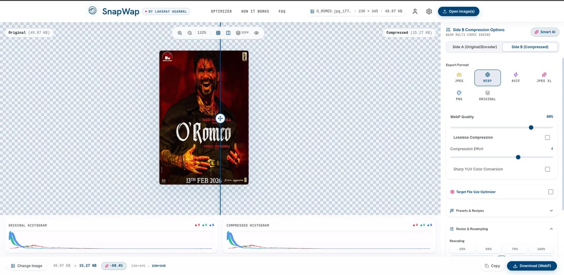This screenshot has height=275, width=564.
Task: Zoom out of the preview
Action: (190, 33)
